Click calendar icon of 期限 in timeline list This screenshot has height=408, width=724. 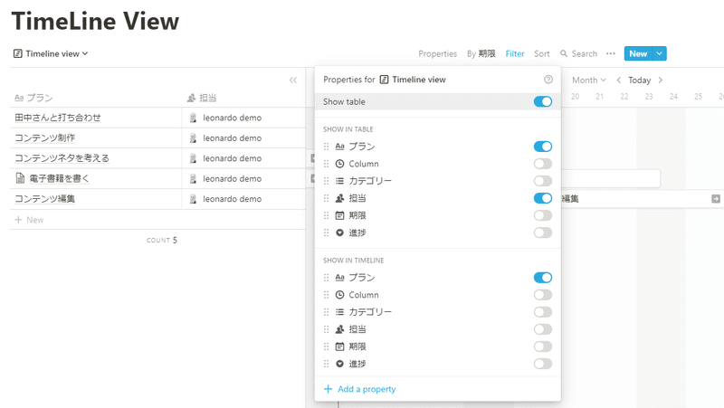pyautogui.click(x=340, y=346)
